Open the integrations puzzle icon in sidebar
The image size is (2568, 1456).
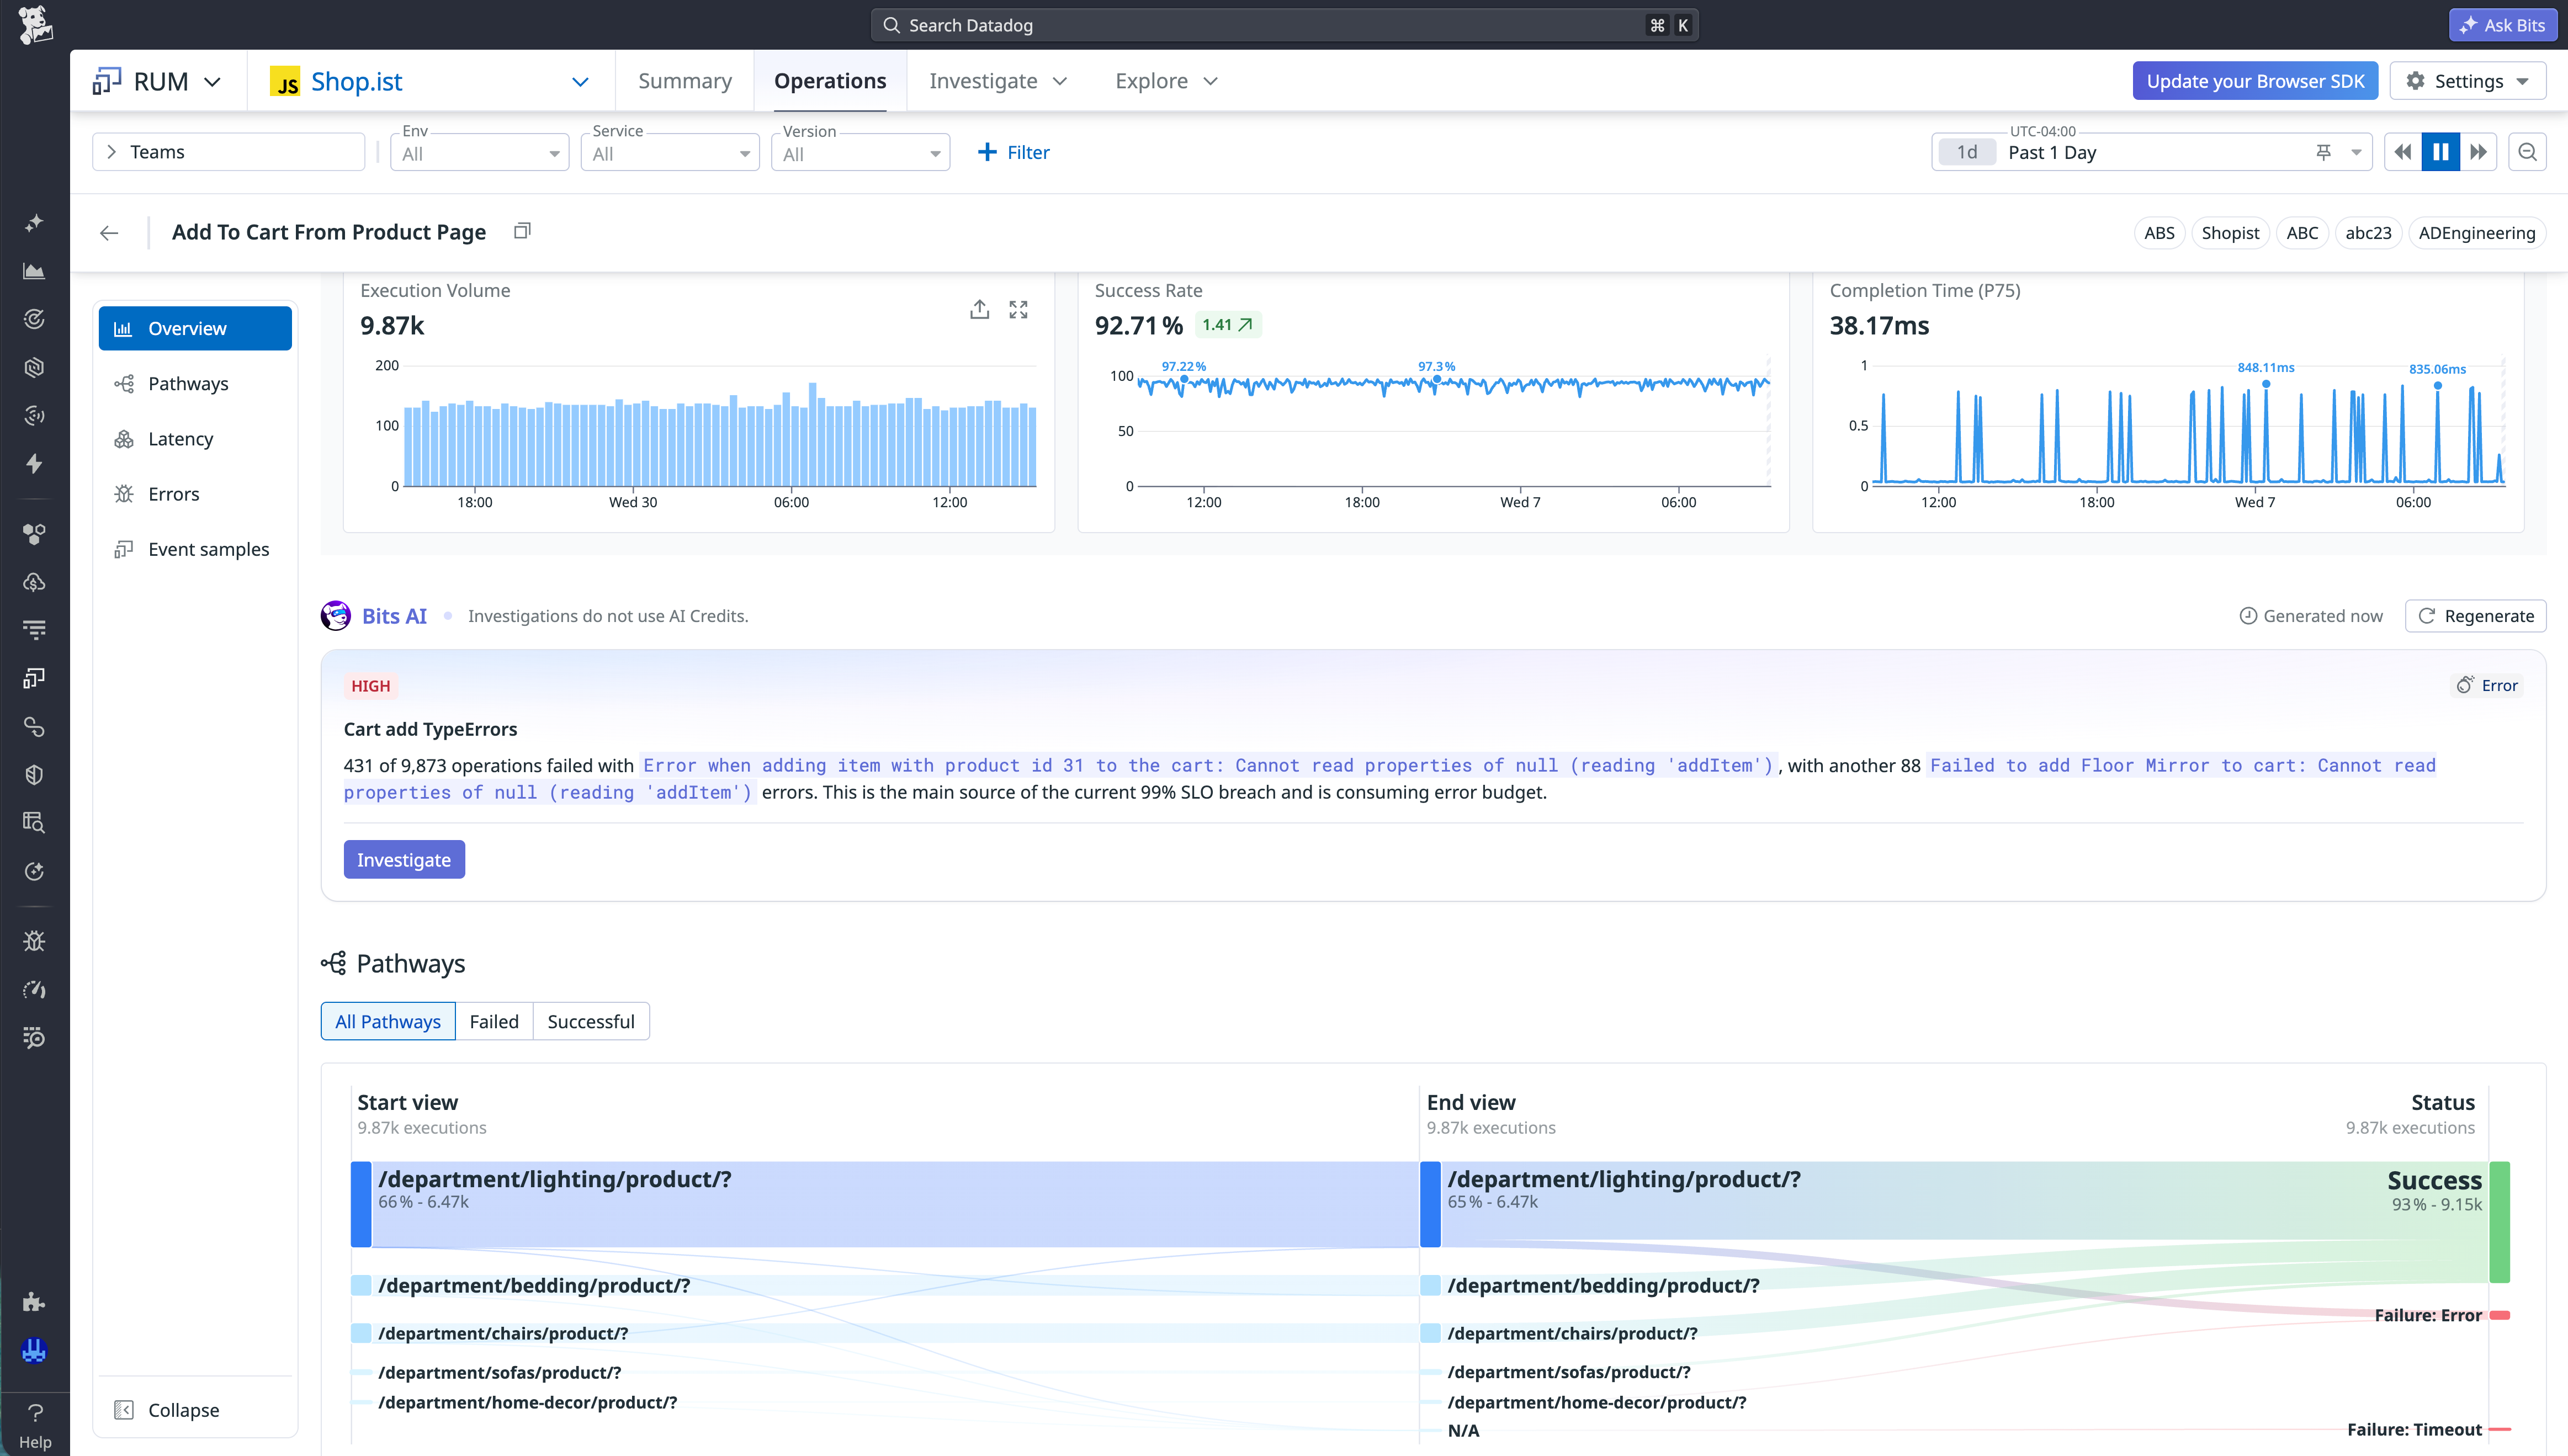(x=34, y=1301)
